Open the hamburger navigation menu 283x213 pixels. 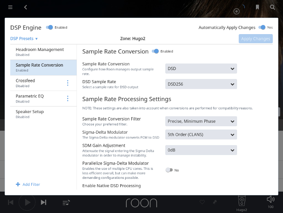10,7
